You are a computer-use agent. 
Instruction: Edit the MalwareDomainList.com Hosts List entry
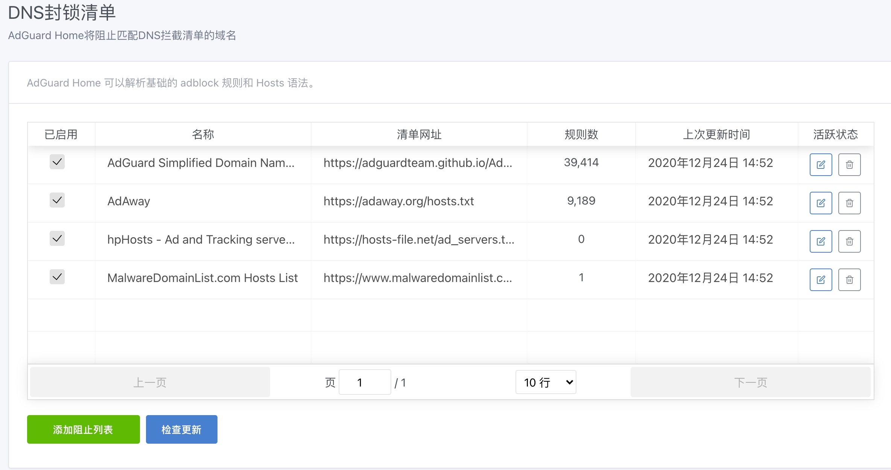821,280
